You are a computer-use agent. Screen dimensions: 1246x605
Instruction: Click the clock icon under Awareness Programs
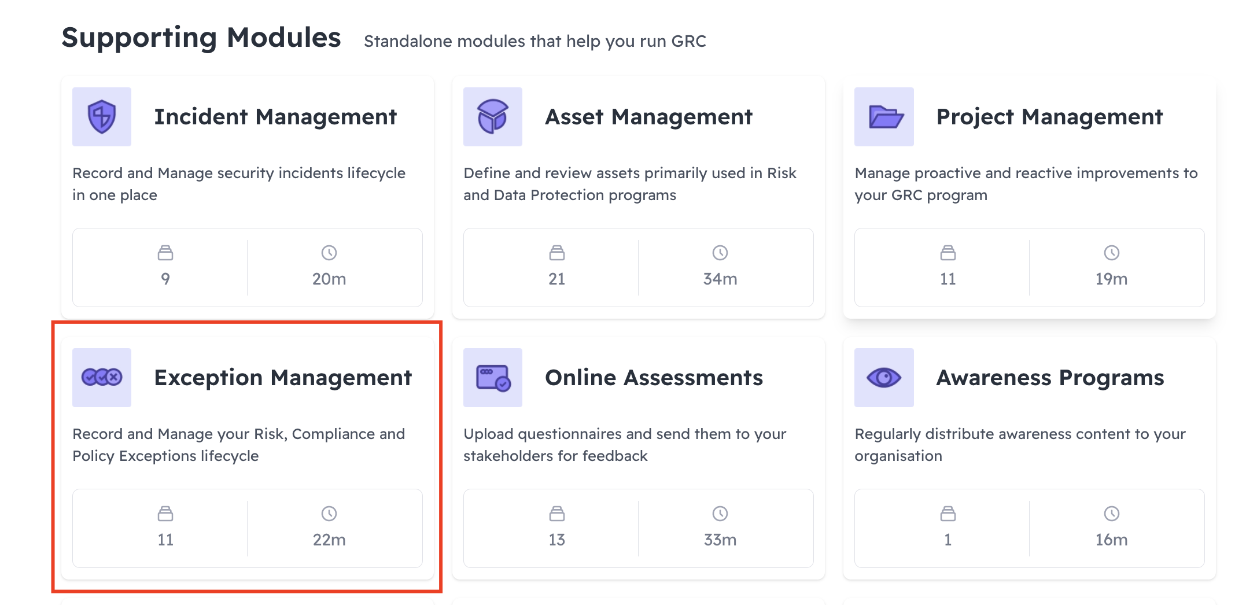(1110, 514)
